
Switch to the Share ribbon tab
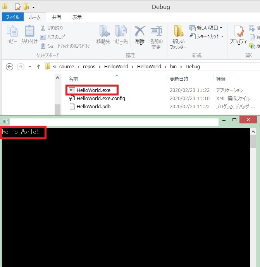click(x=57, y=17)
